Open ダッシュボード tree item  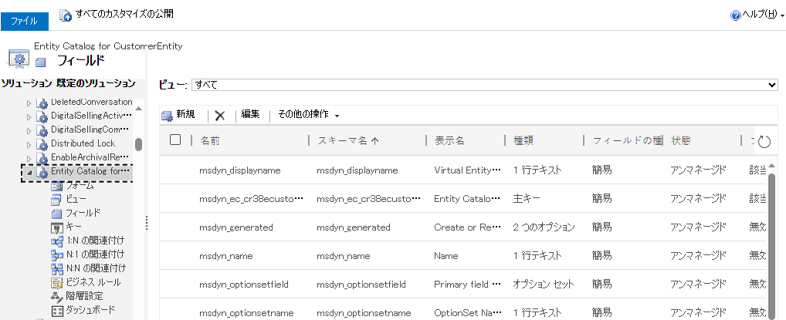(x=91, y=309)
